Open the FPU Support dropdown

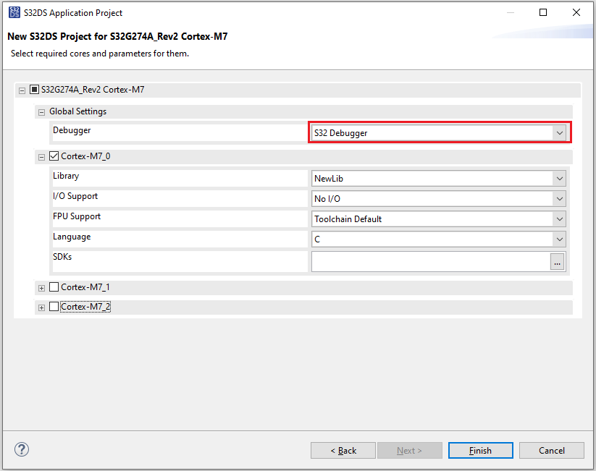click(x=559, y=218)
